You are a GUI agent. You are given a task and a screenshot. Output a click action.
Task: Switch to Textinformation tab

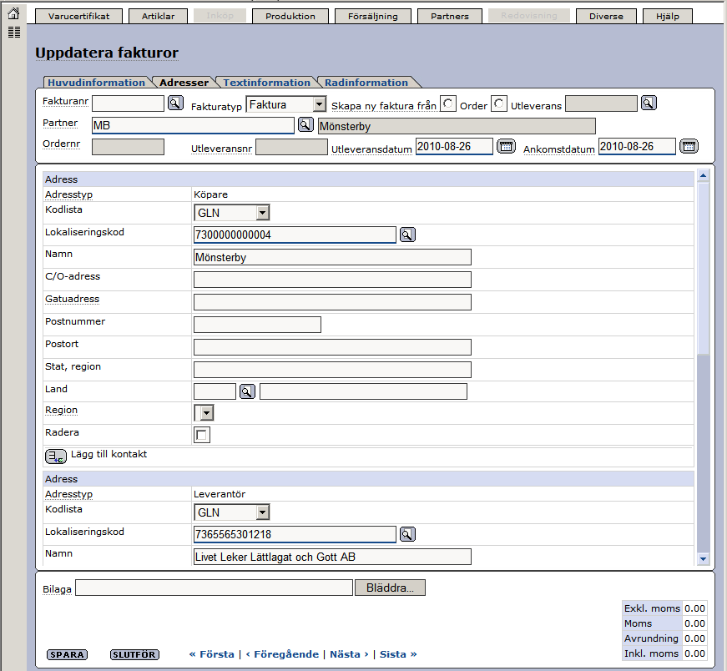click(x=266, y=83)
